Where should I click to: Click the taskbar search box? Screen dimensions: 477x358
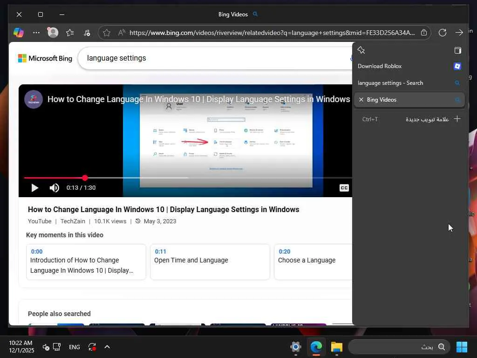[x=399, y=347]
